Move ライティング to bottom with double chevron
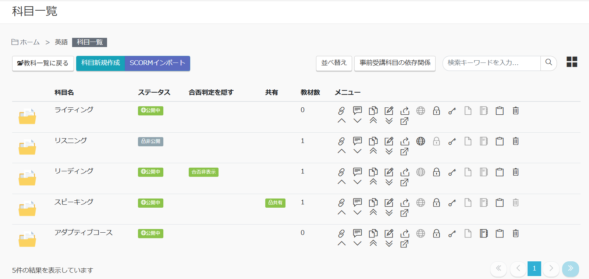 [x=389, y=121]
